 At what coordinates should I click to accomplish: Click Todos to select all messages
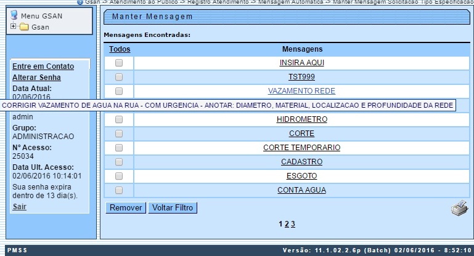[120, 49]
